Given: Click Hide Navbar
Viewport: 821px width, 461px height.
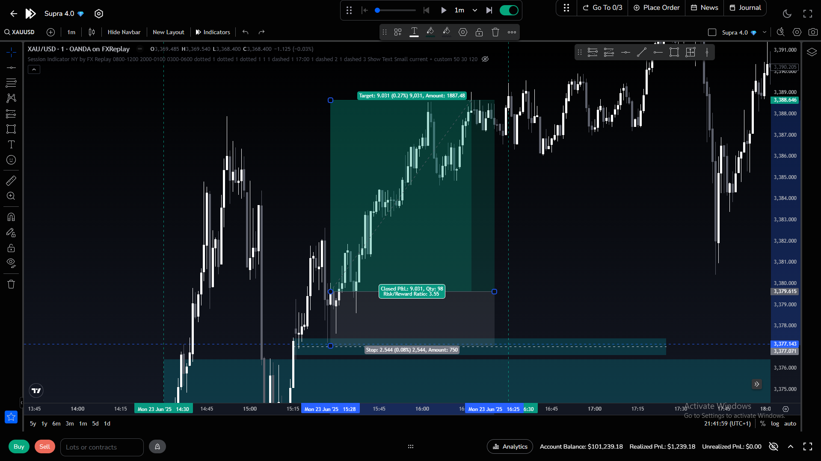Looking at the screenshot, I should click(124, 32).
